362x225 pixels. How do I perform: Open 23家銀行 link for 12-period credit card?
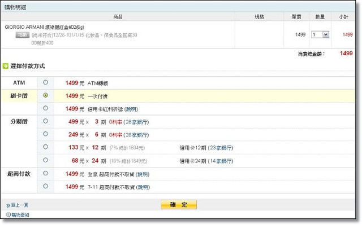coord(221,148)
